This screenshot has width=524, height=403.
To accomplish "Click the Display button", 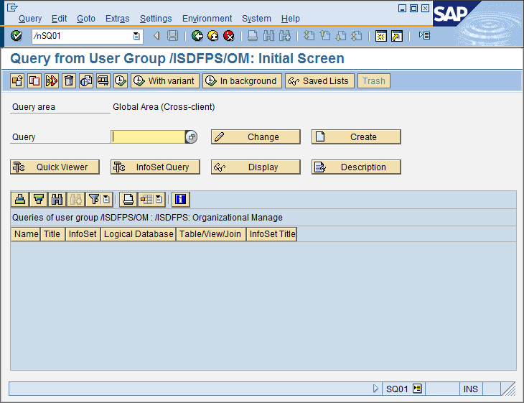I will pyautogui.click(x=256, y=167).
